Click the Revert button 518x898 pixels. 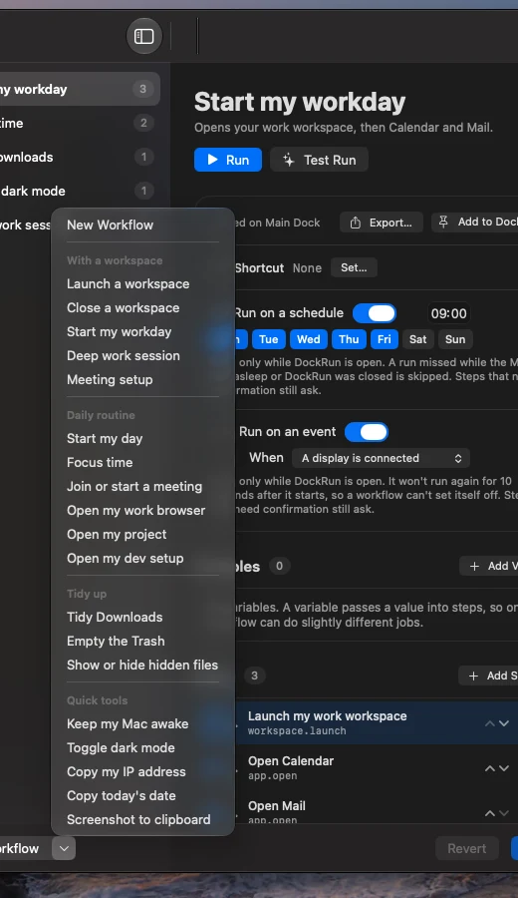(467, 849)
